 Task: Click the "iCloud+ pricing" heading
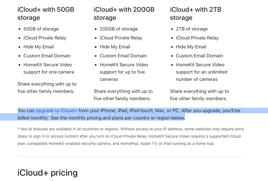pos(48,173)
